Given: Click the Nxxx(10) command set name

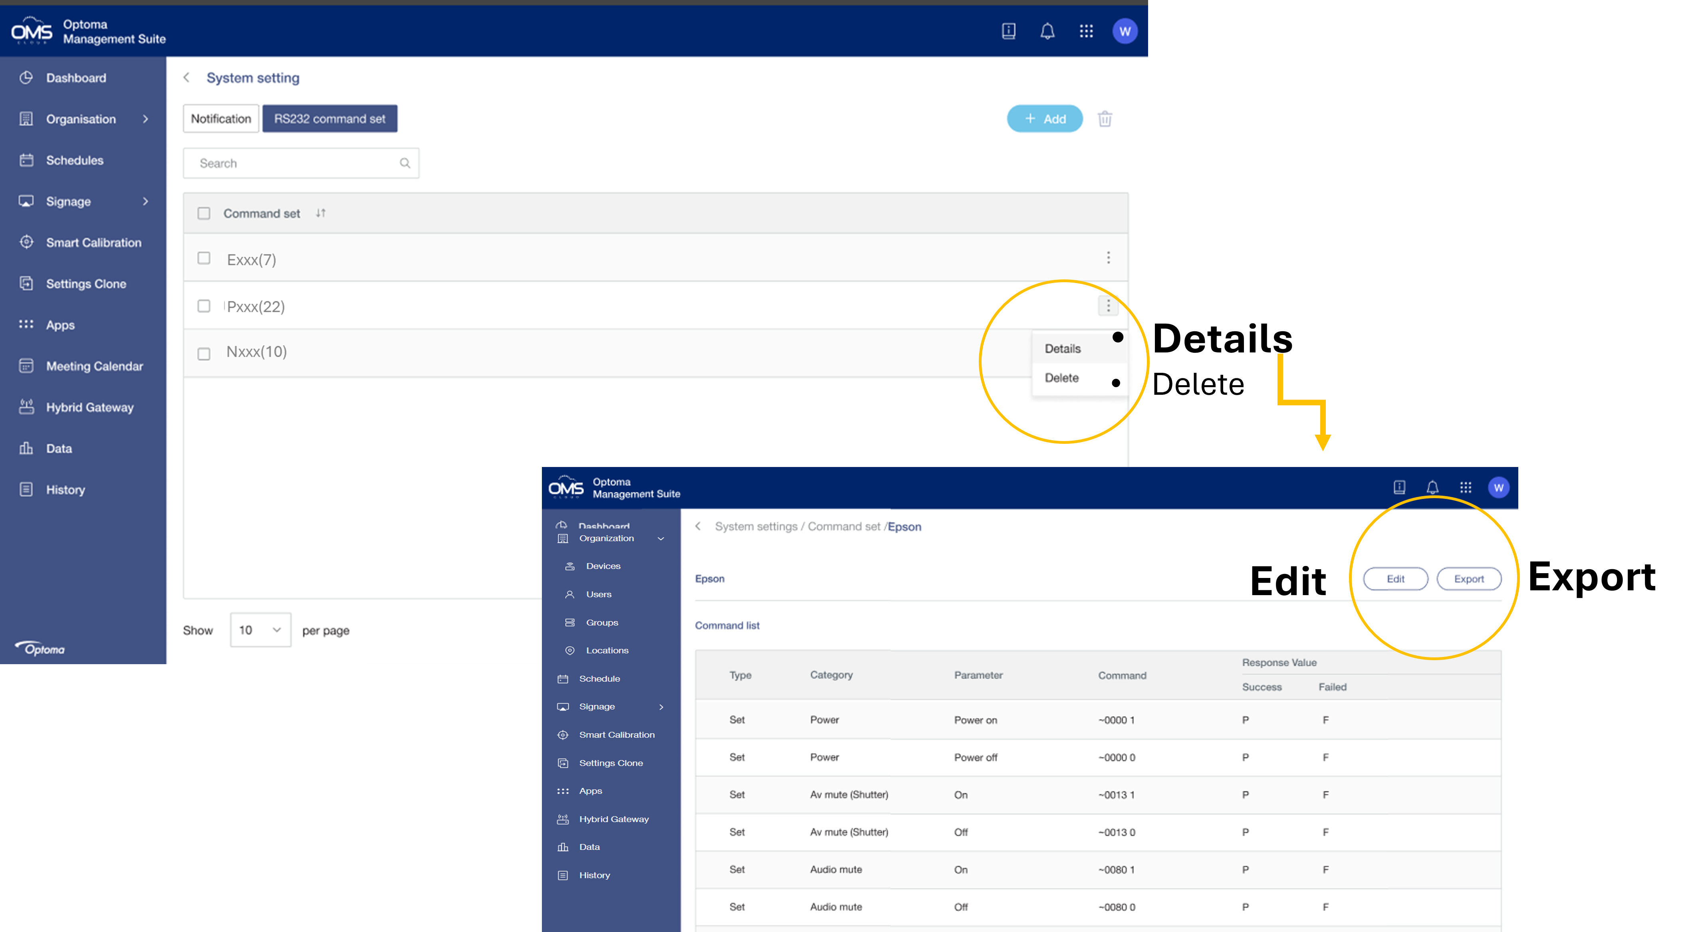Looking at the screenshot, I should pyautogui.click(x=256, y=352).
